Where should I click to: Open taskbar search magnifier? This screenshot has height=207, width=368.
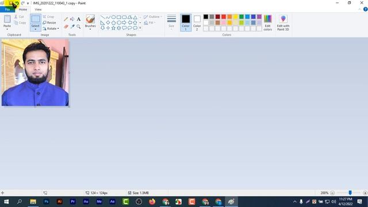point(20,202)
